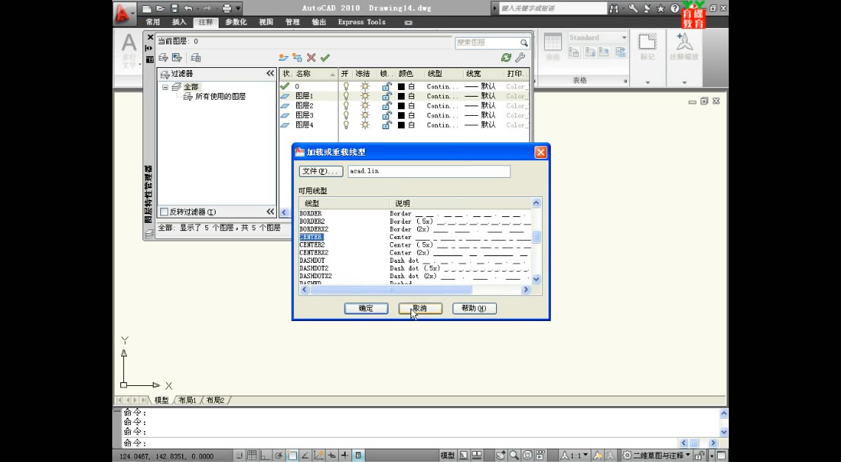Click the zoom magnifier icon in status bar
841x462 pixels.
click(514, 455)
